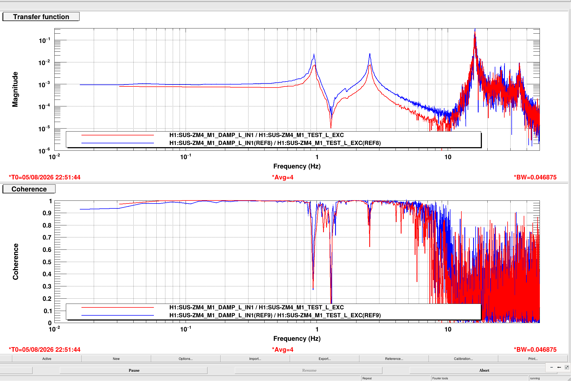This screenshot has width=571, height=381.
Task: Click the layout grid icon
Action: [567, 367]
